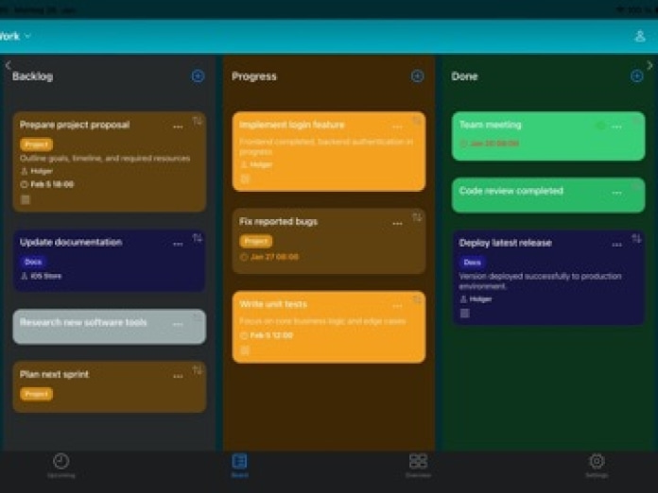Open more options on Write unit tests
Screen dimensions: 658x493
397,306
